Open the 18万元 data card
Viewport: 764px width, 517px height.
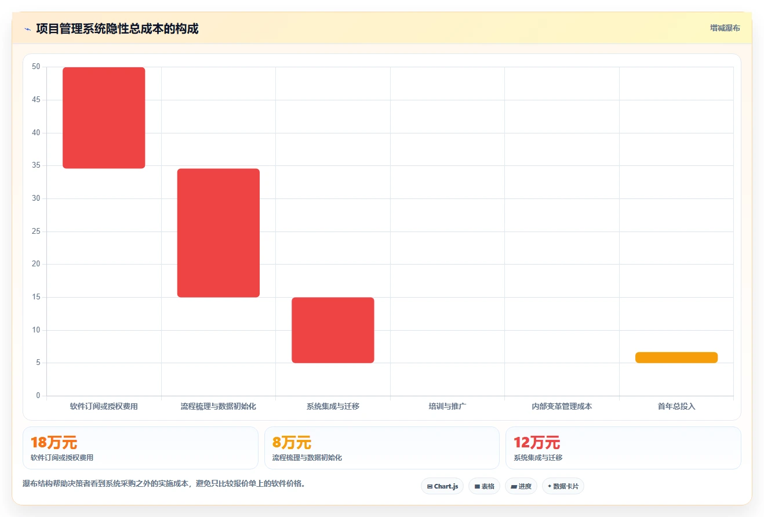click(140, 448)
